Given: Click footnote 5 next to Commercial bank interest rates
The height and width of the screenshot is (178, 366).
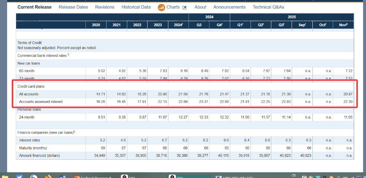Looking at the screenshot, I should [68, 55].
